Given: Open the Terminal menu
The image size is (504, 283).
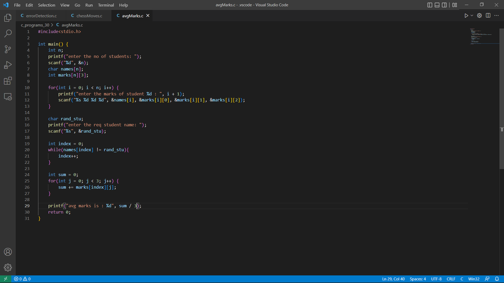Looking at the screenshot, I should click(x=105, y=5).
